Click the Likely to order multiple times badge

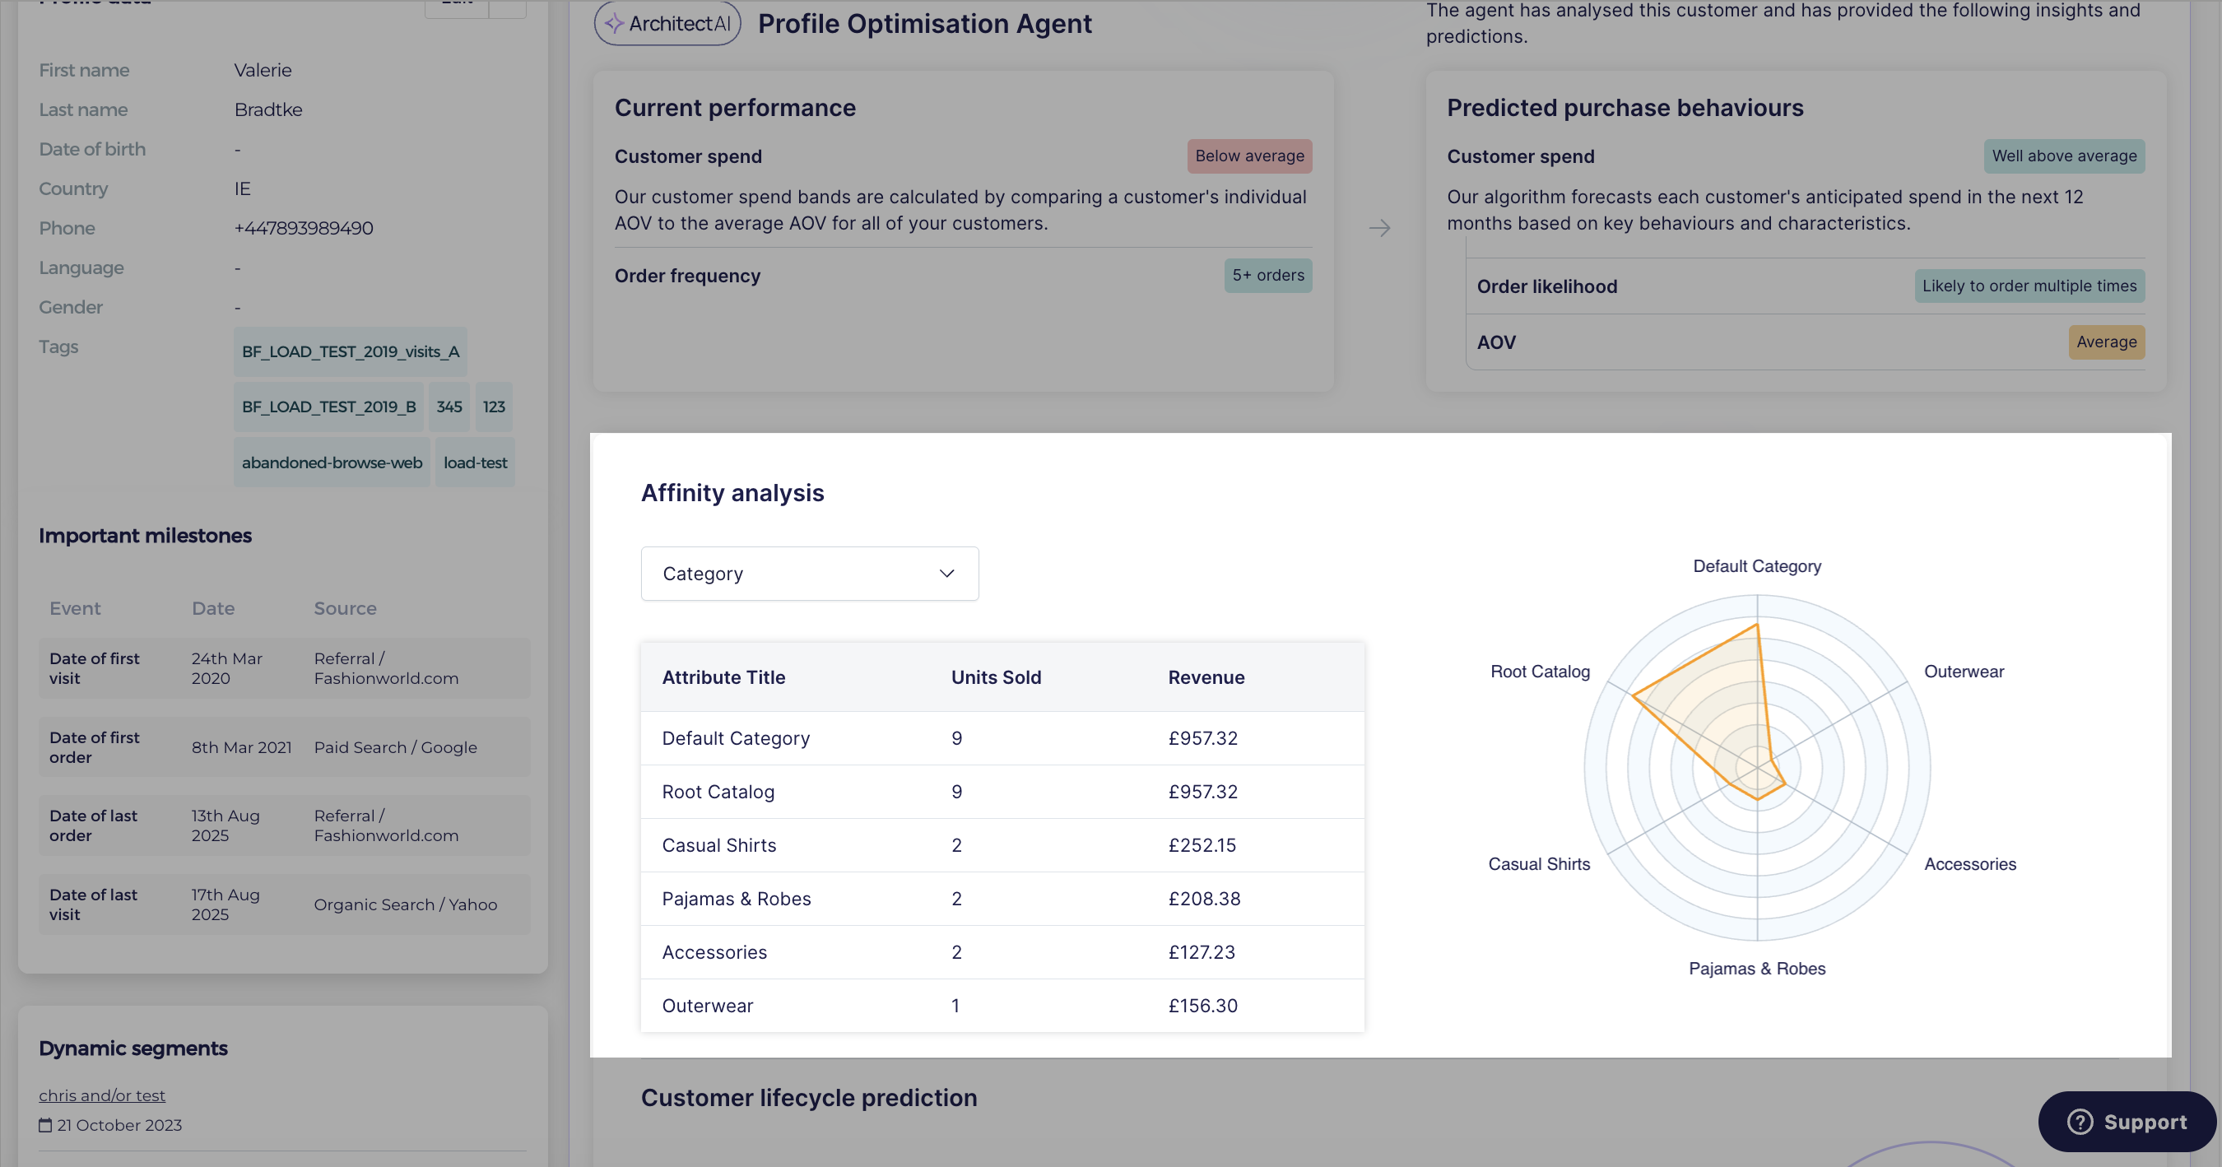pos(2029,286)
